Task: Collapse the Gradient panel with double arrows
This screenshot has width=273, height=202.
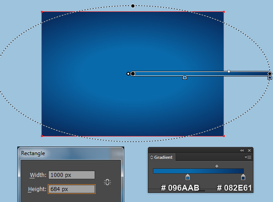Action: click(x=242, y=150)
